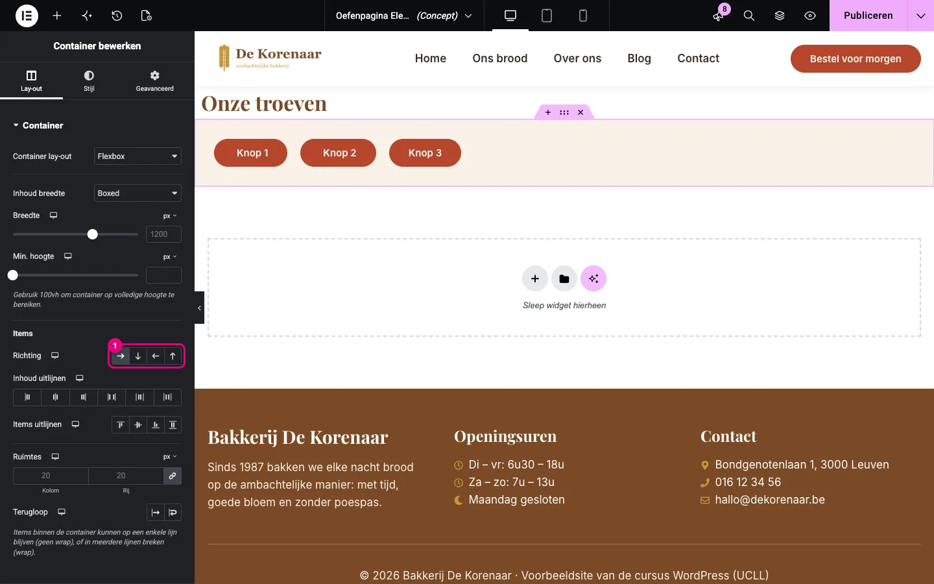
Task: Click the Knop 2 button
Action: (x=339, y=153)
